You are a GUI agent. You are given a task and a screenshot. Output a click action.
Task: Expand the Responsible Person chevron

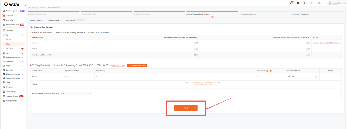coord(22,58)
